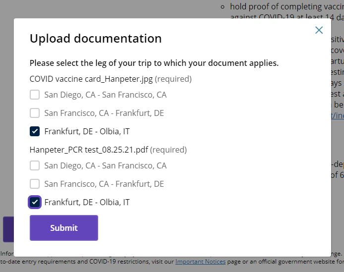Click 'Frankfurt, DE - Olbia, IT' text under vaccine card
344x272 pixels.
[87, 131]
